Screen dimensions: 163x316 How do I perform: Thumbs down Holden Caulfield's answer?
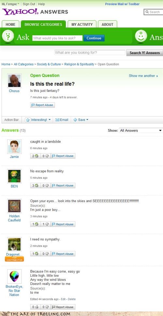(46, 224)
